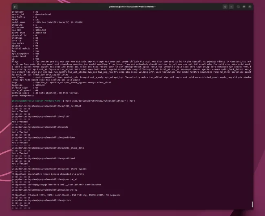
Task: Open the terminal hamburger menu
Action: click(x=231, y=7)
